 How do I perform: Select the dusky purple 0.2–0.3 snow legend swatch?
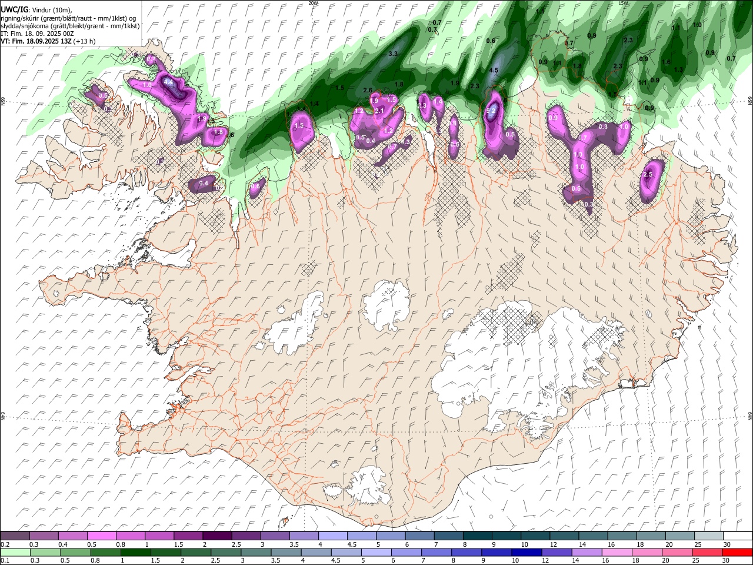[15, 536]
